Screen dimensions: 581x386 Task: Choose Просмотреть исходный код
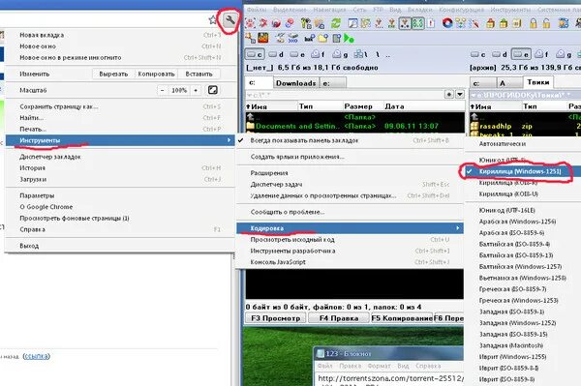coord(350,240)
